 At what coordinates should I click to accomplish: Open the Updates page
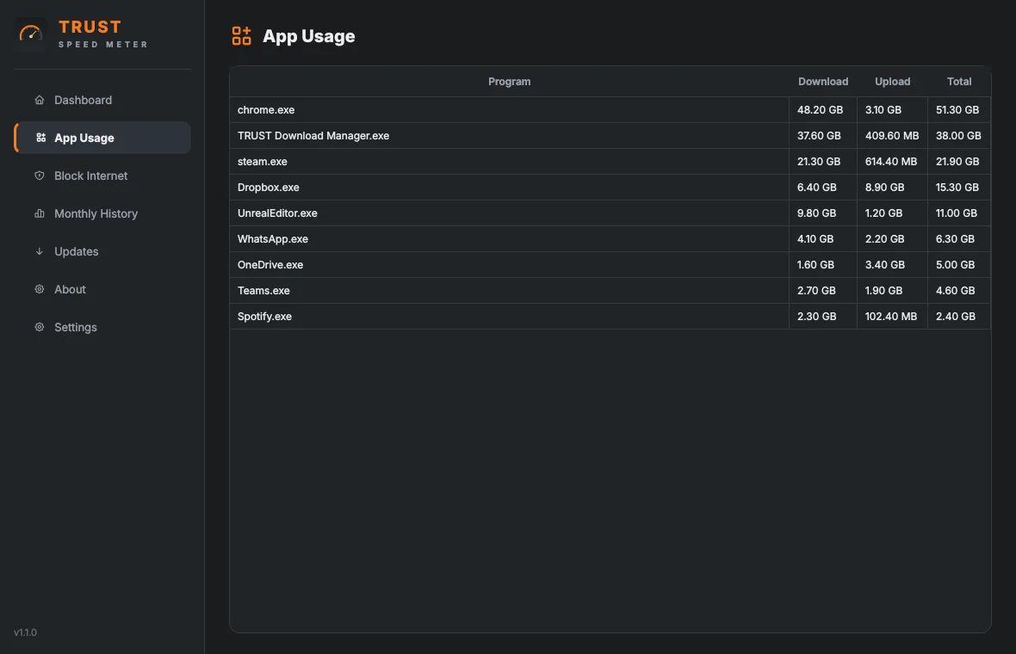102,251
